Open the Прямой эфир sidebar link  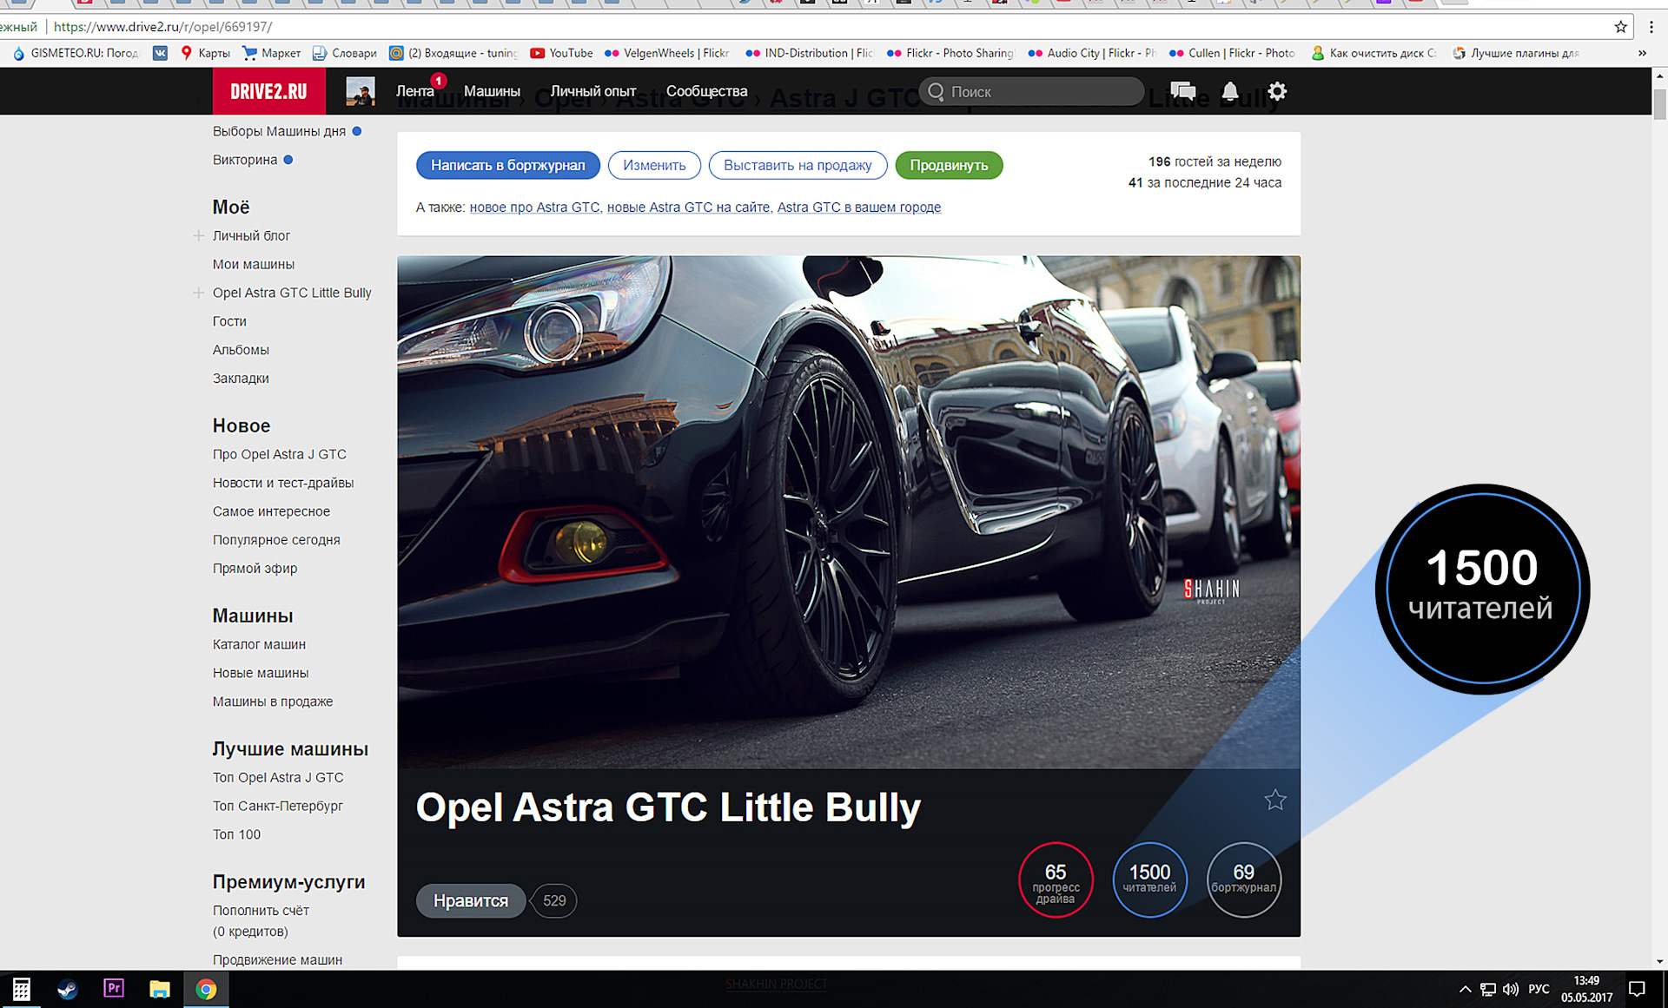[x=255, y=569]
